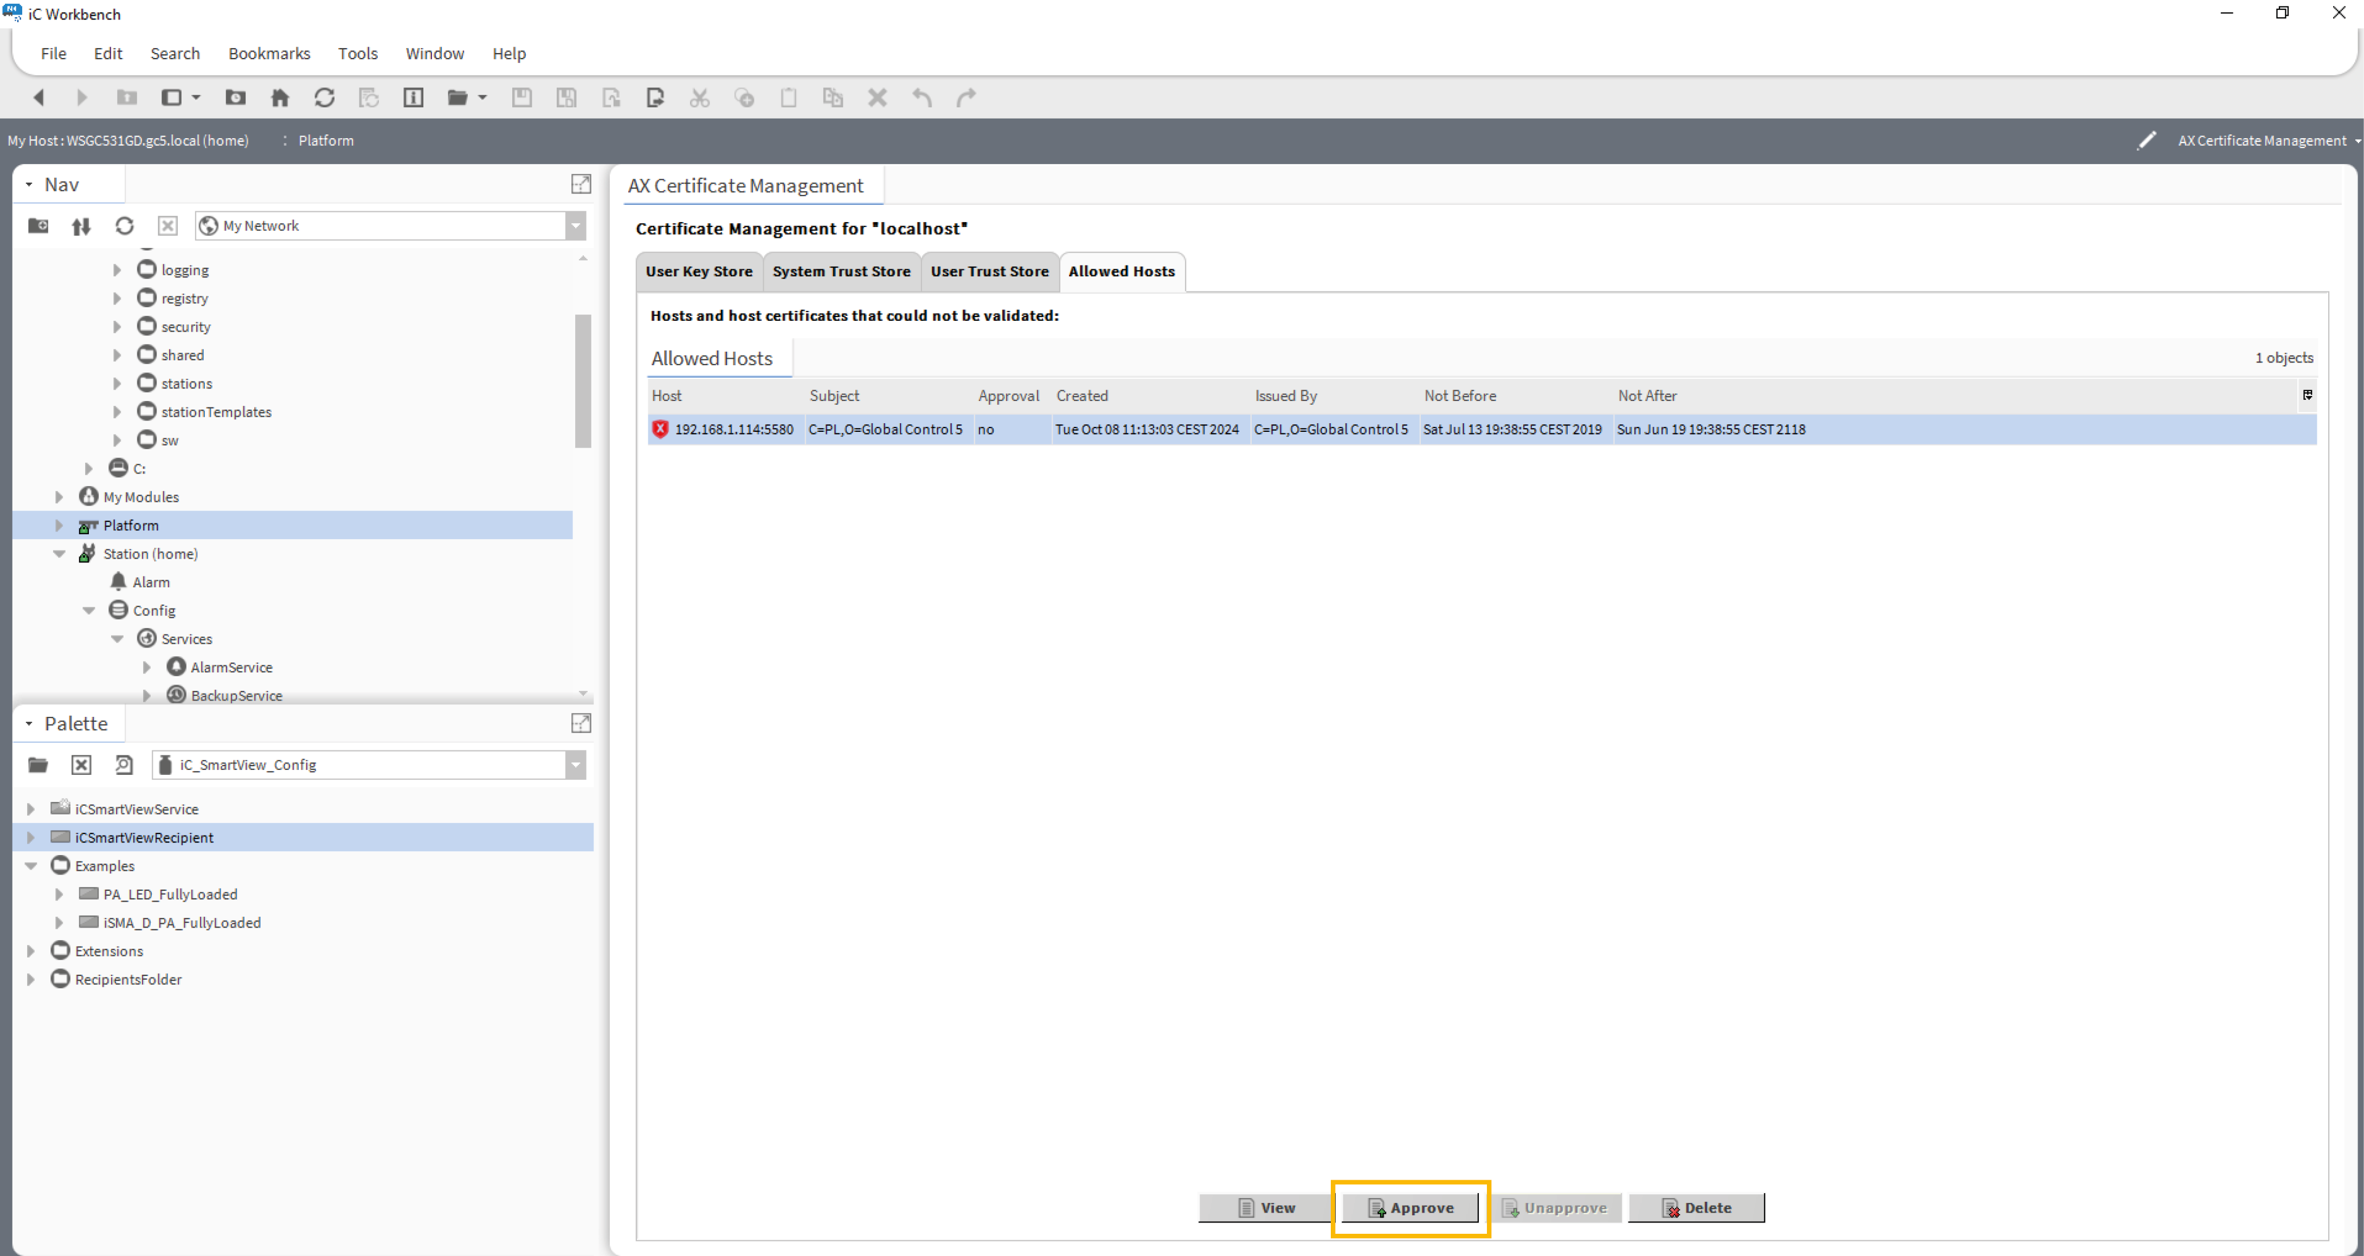Switch to the System Trust Store tab
The image size is (2364, 1256).
(x=841, y=271)
